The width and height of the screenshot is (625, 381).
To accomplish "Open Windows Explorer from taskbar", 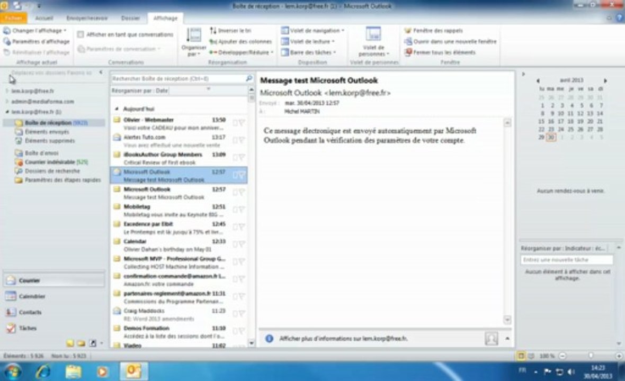I will pos(73,371).
